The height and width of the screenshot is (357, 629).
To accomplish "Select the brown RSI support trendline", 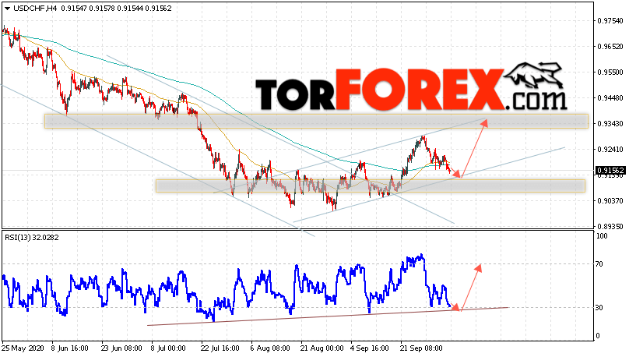I will [328, 316].
